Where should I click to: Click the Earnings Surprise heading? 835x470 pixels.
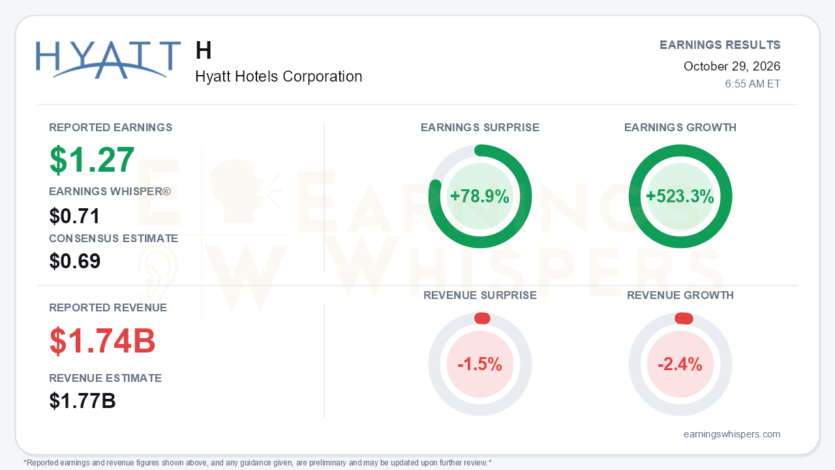(x=480, y=127)
